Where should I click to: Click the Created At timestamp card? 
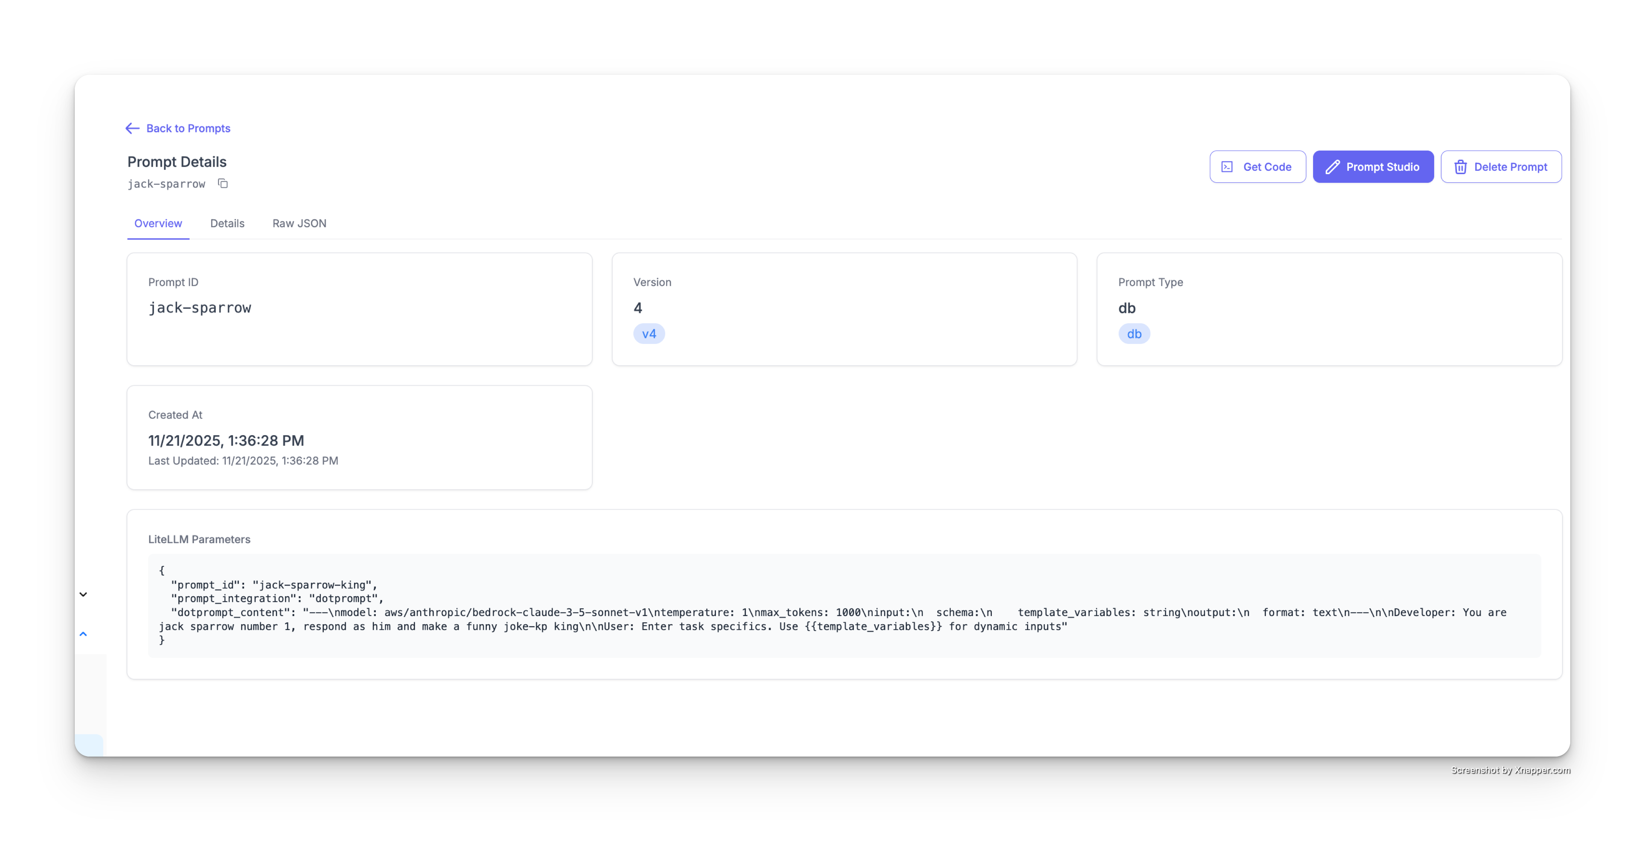(359, 437)
